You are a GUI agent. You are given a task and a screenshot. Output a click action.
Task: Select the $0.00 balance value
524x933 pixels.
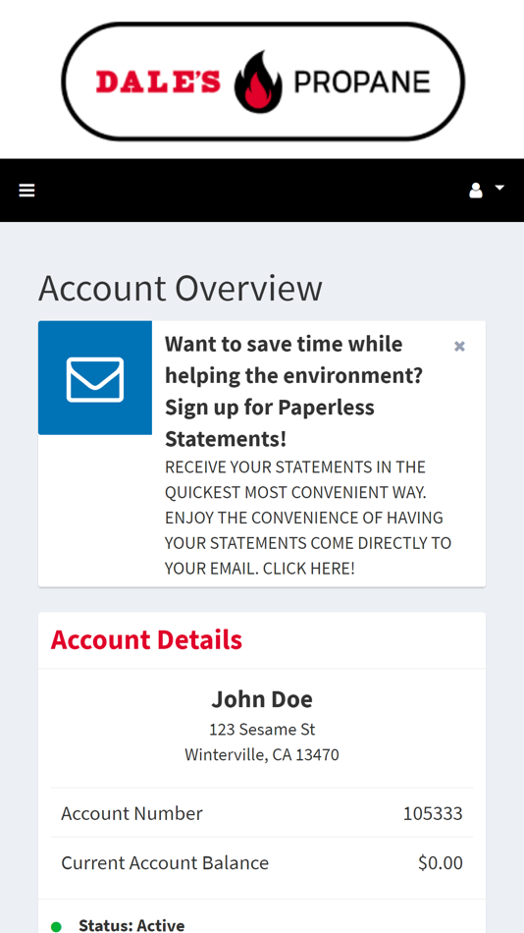pyautogui.click(x=441, y=863)
